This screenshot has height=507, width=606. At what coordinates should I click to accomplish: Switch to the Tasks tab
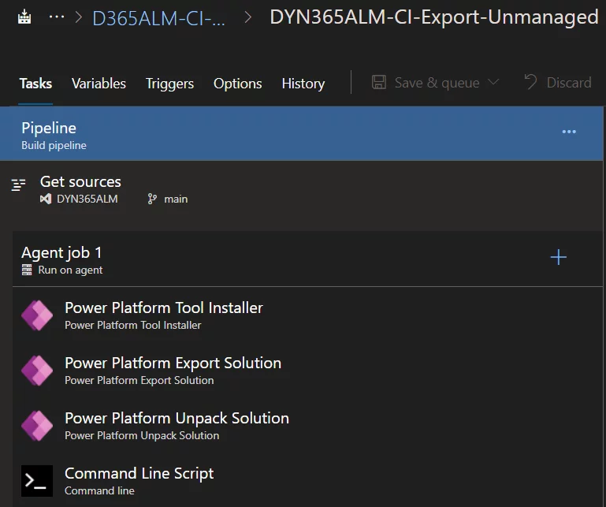point(35,84)
